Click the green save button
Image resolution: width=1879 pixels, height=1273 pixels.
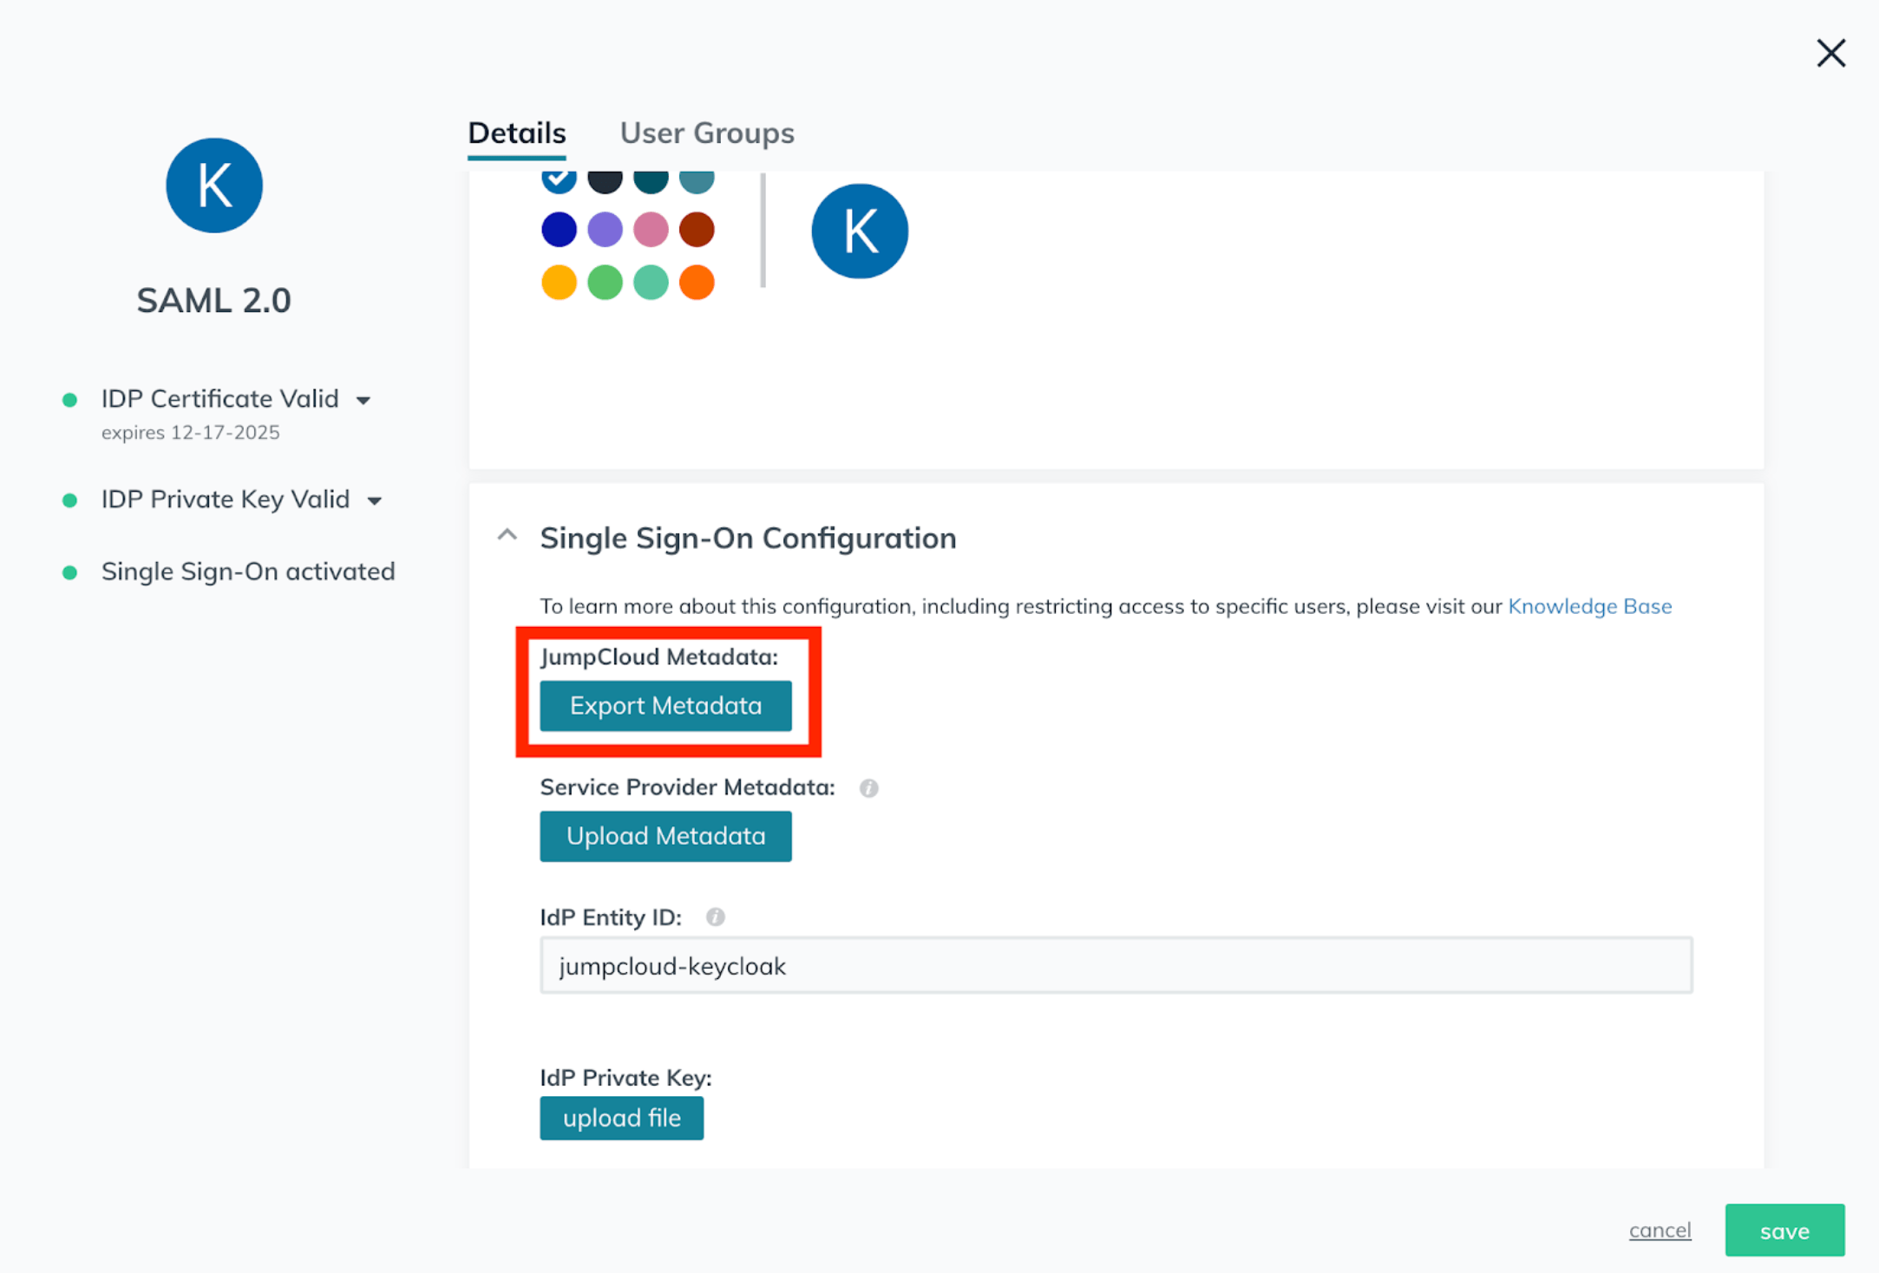point(1784,1230)
